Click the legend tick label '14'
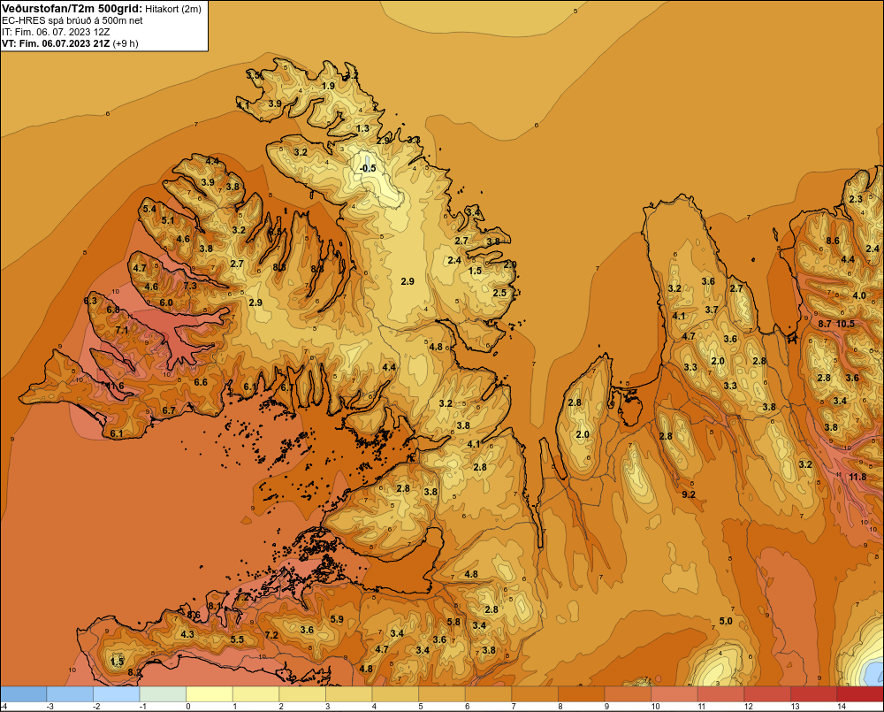This screenshot has height=712, width=884. click(x=842, y=707)
